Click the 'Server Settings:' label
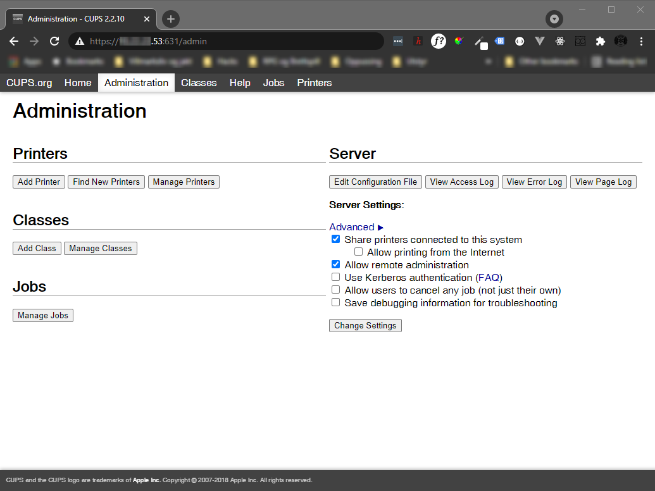The width and height of the screenshot is (655, 491). (x=367, y=205)
